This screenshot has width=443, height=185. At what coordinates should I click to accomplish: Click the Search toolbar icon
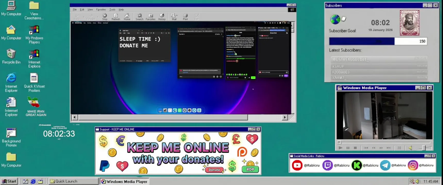[139, 17]
